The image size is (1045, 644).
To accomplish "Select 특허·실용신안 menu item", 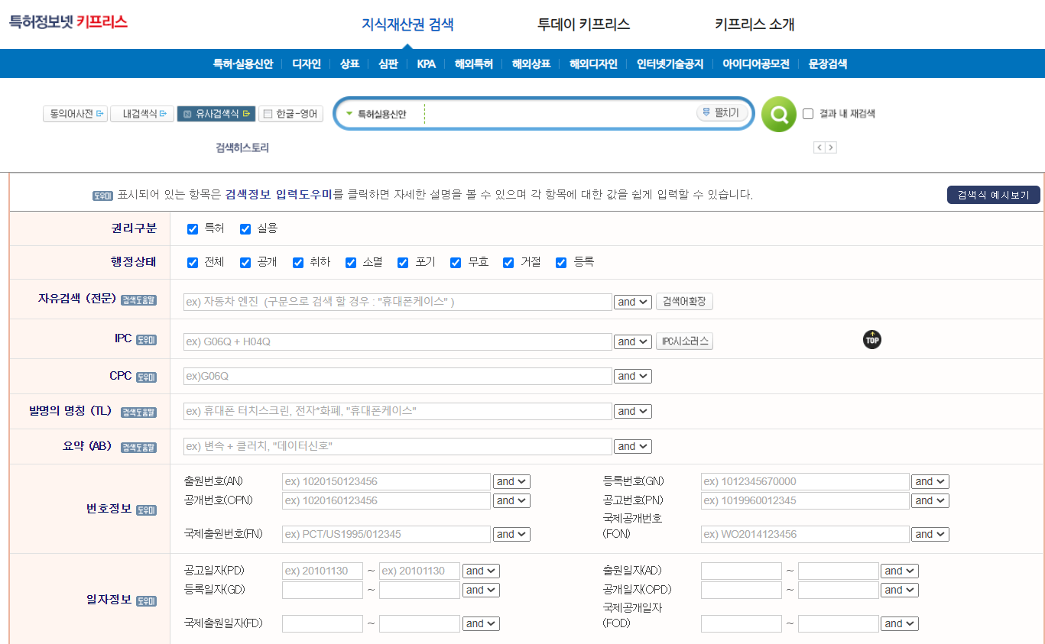I will tap(243, 64).
